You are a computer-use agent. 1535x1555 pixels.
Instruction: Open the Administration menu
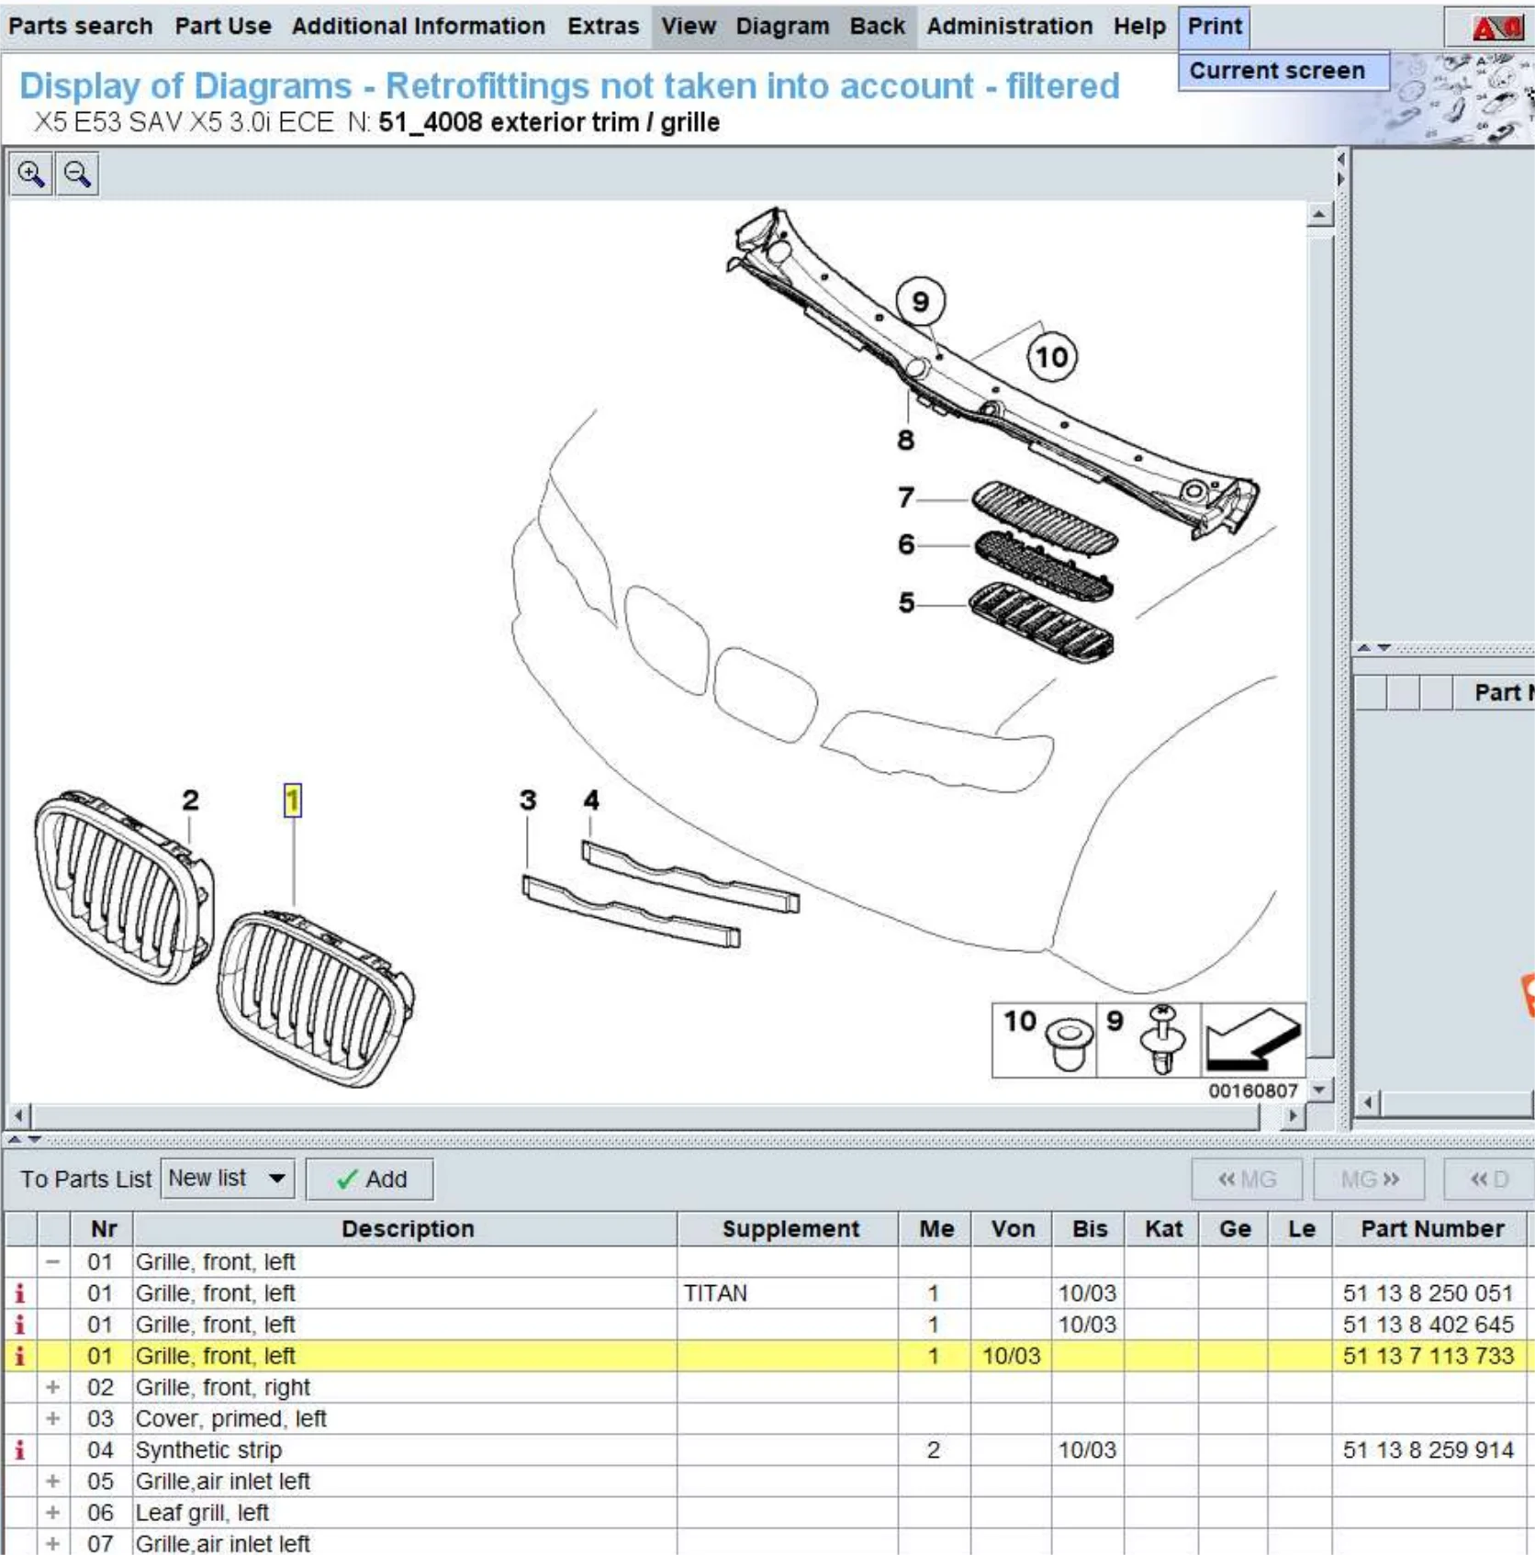(1010, 26)
